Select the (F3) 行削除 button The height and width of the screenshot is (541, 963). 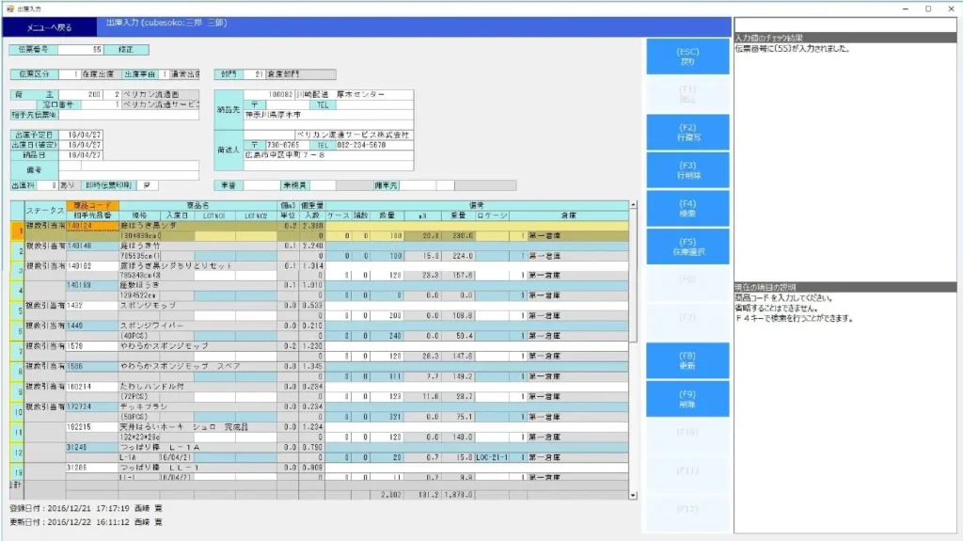pyautogui.click(x=687, y=170)
